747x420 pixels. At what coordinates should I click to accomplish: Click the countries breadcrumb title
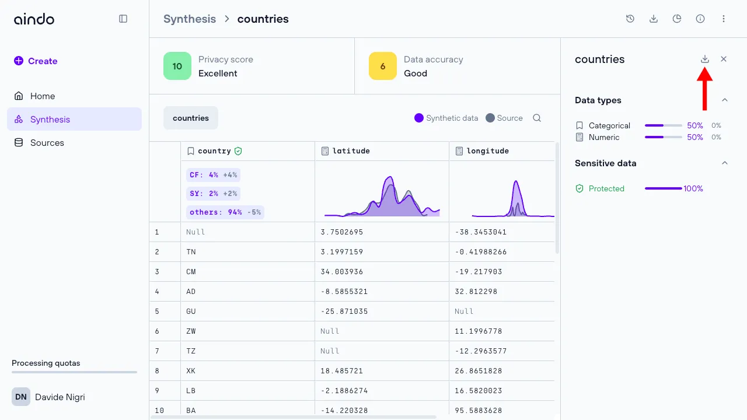(x=263, y=19)
